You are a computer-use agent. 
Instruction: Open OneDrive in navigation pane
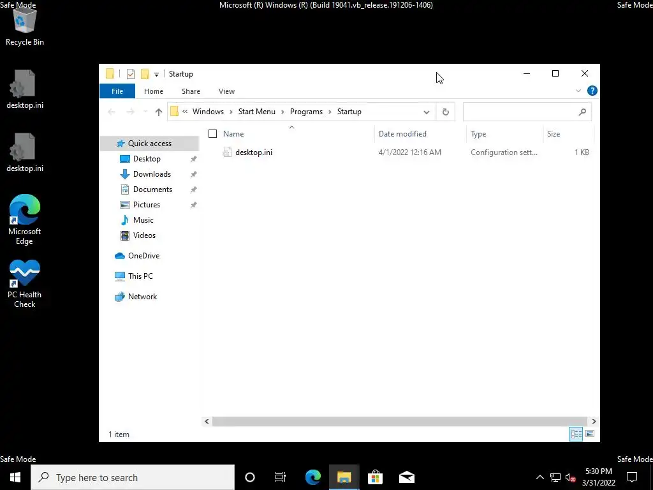[143, 256]
